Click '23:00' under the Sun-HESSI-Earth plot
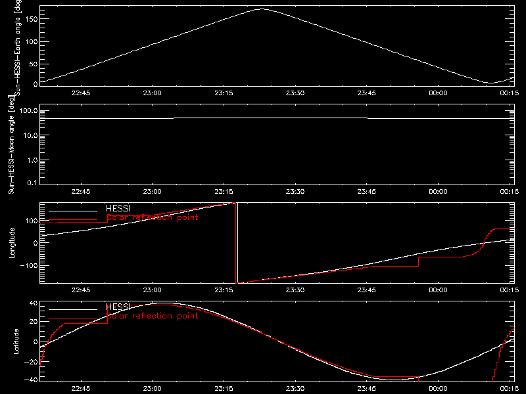The image size is (526, 394). tap(153, 93)
